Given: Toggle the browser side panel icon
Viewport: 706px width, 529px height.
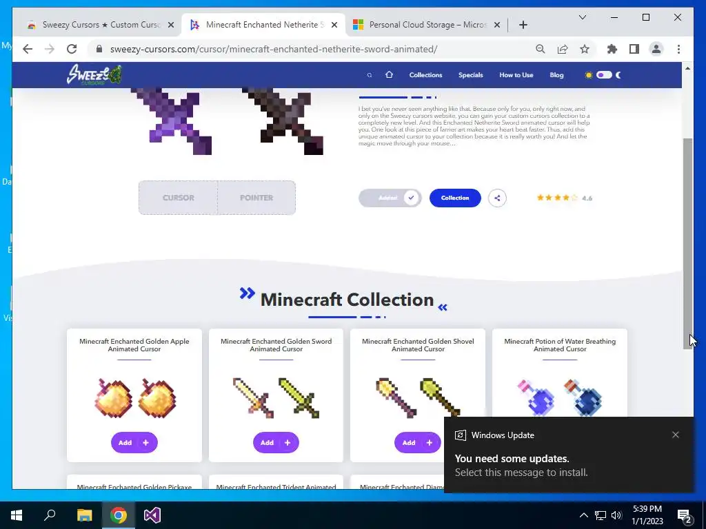Looking at the screenshot, I should pos(634,49).
